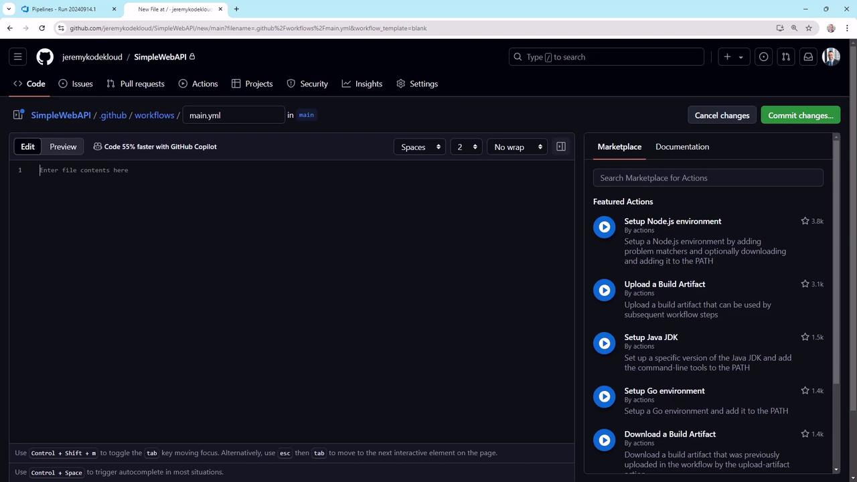Open the create new plus menu

point(734,57)
